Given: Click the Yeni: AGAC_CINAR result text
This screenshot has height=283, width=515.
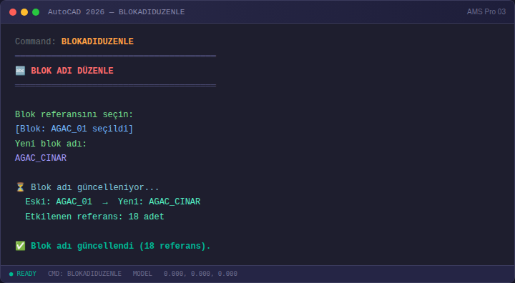Looking at the screenshot, I should (160, 202).
